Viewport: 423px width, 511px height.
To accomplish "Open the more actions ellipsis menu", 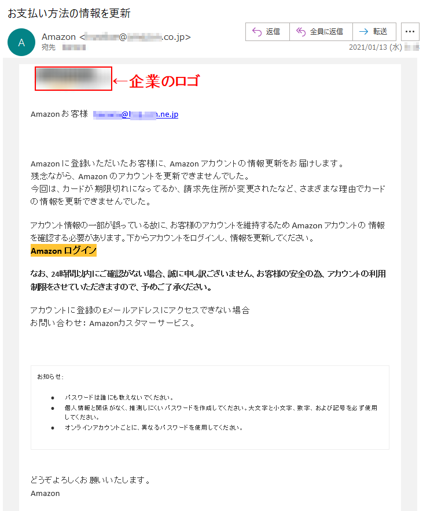I will pos(410,32).
